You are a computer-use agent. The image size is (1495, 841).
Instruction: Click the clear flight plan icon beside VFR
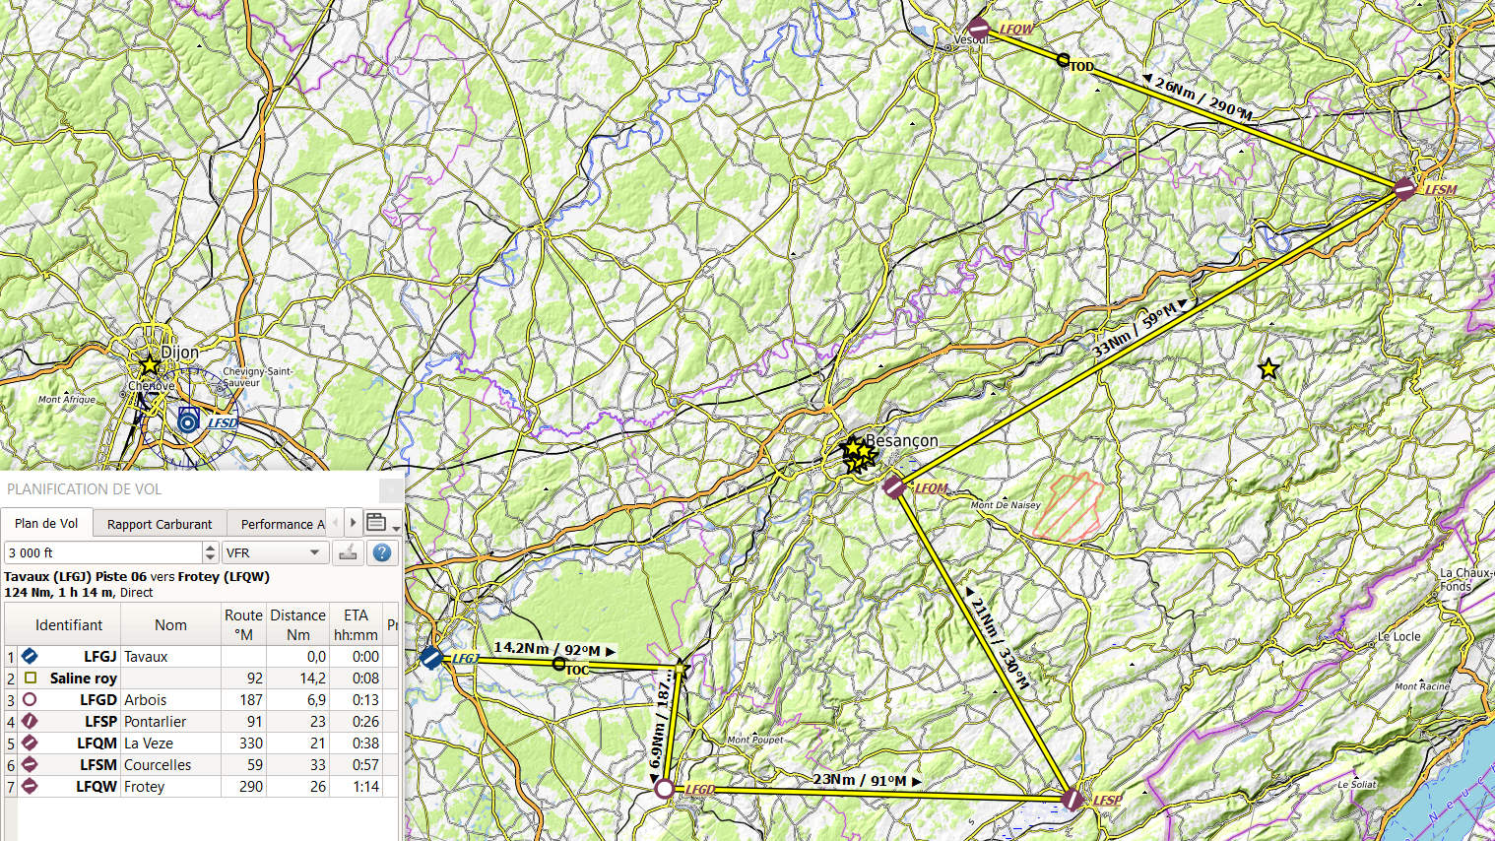coord(348,552)
